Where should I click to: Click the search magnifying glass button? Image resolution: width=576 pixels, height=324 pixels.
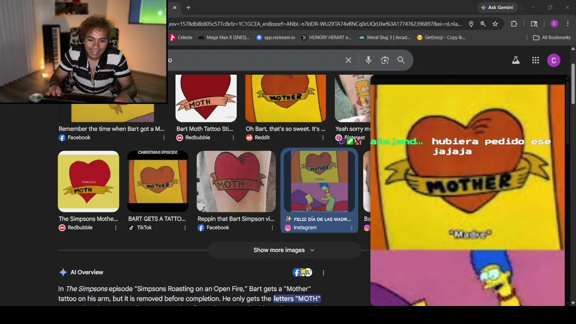pyautogui.click(x=401, y=60)
